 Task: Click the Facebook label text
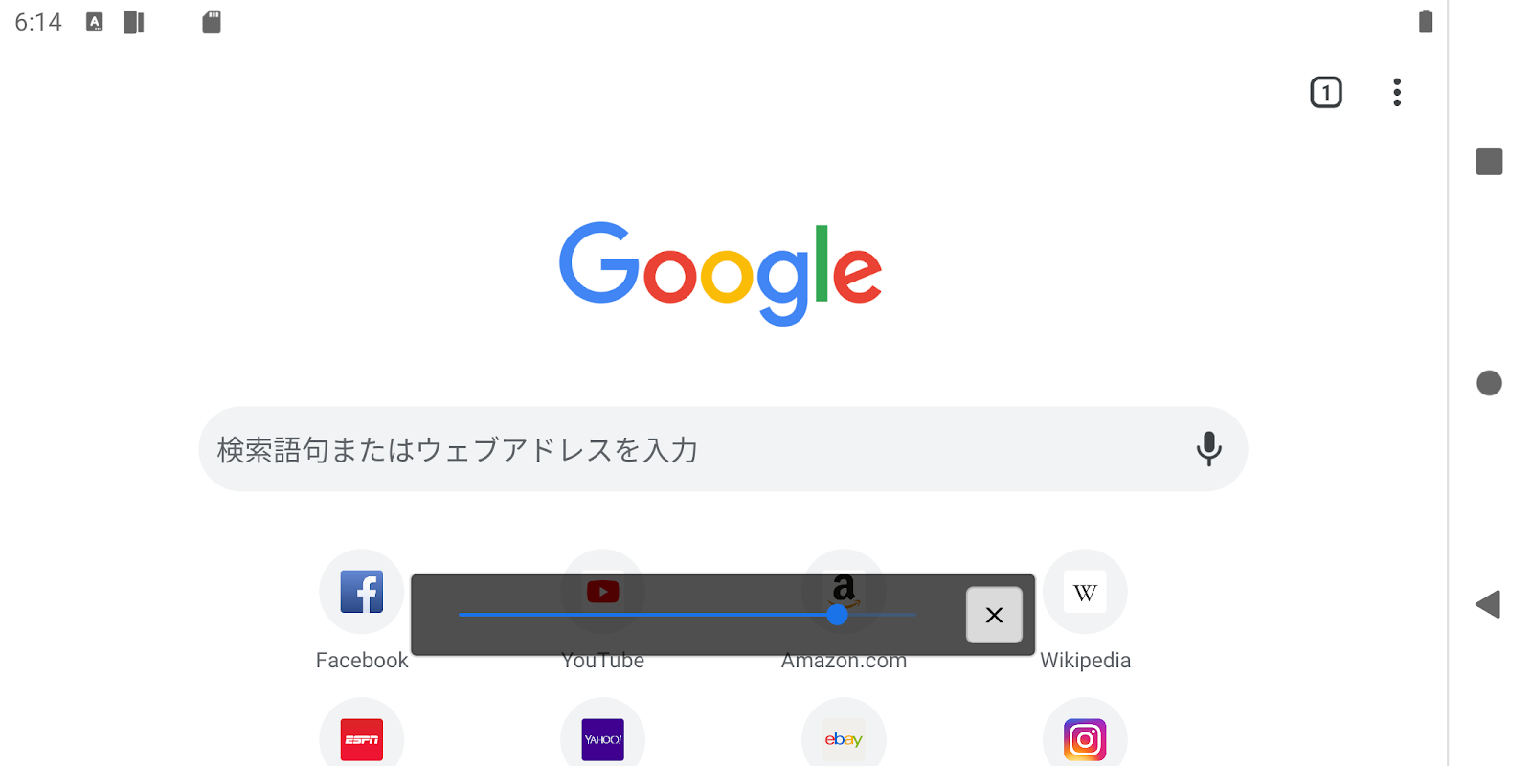(362, 661)
